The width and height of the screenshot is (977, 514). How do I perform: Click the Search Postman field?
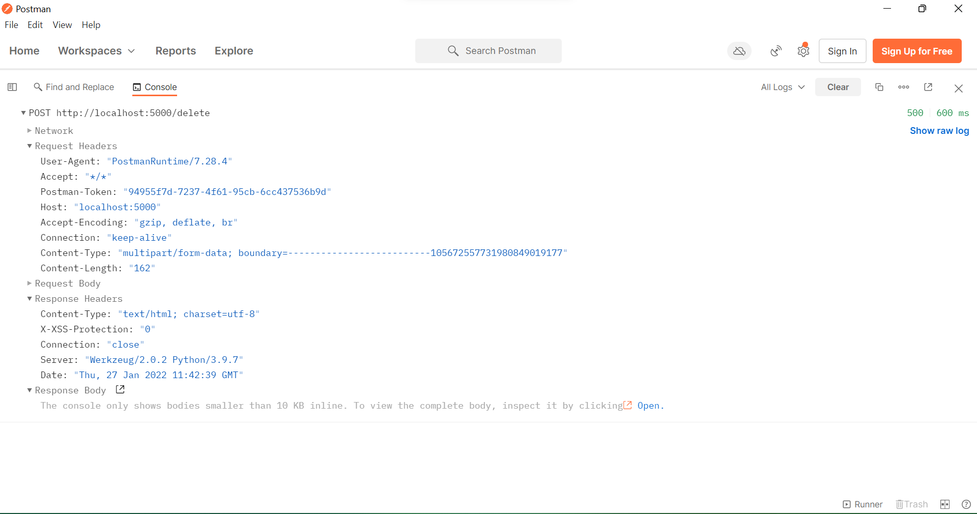point(489,51)
